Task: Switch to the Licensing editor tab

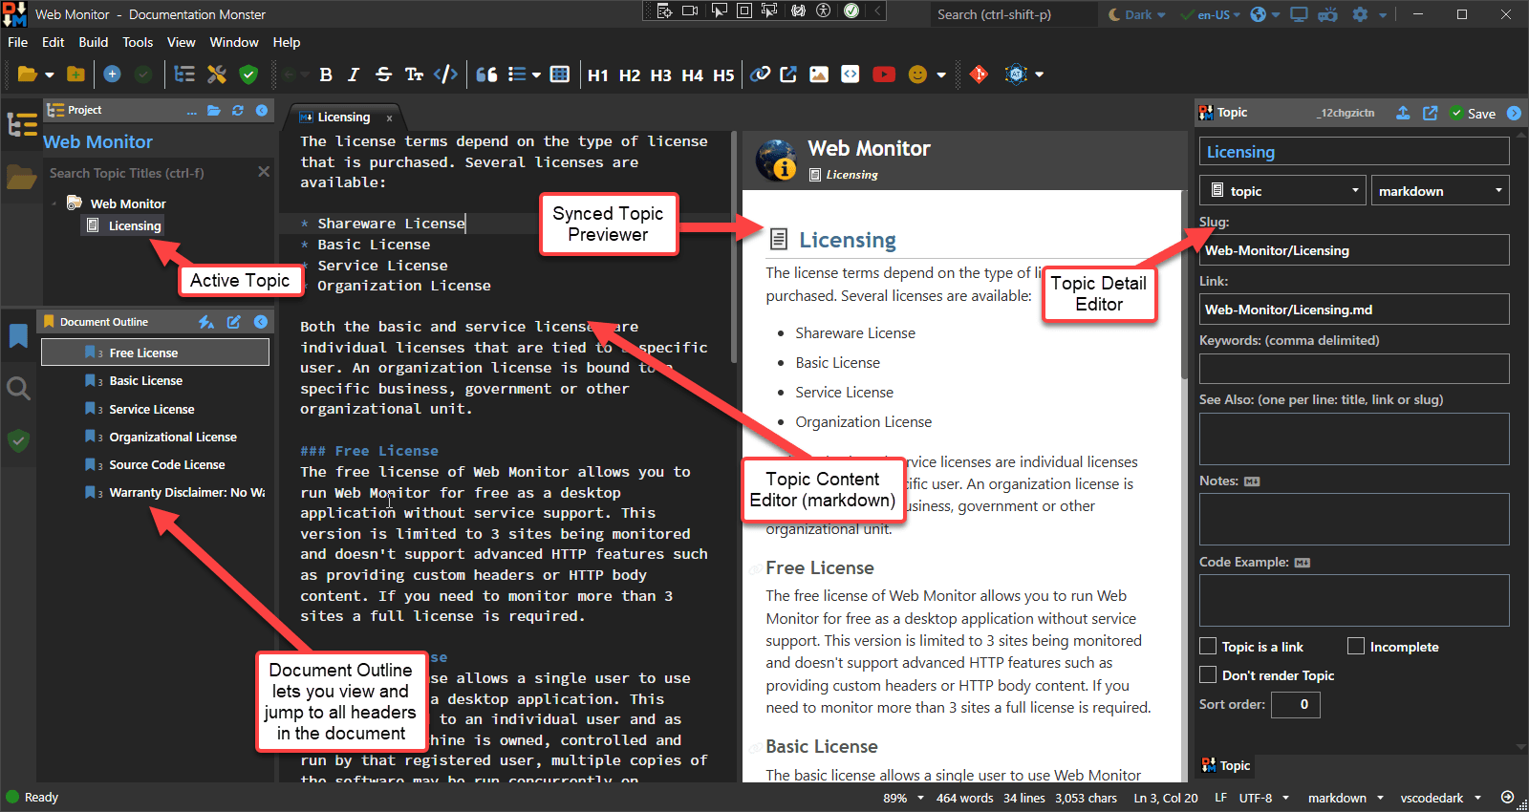Action: click(x=343, y=117)
